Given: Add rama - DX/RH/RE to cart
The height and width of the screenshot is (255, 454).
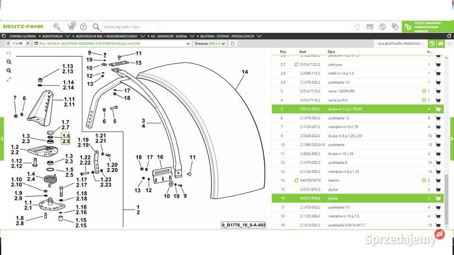Looking at the screenshot, I should coord(438,91).
